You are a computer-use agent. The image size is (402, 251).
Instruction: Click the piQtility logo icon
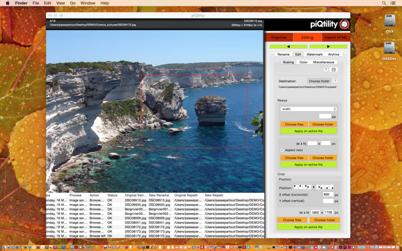tap(344, 24)
